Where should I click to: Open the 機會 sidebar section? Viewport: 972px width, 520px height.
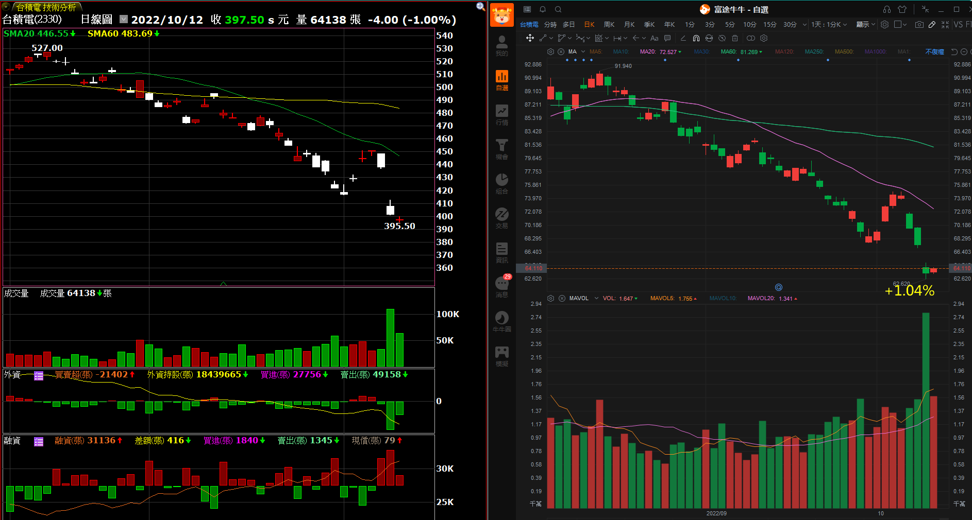click(501, 149)
